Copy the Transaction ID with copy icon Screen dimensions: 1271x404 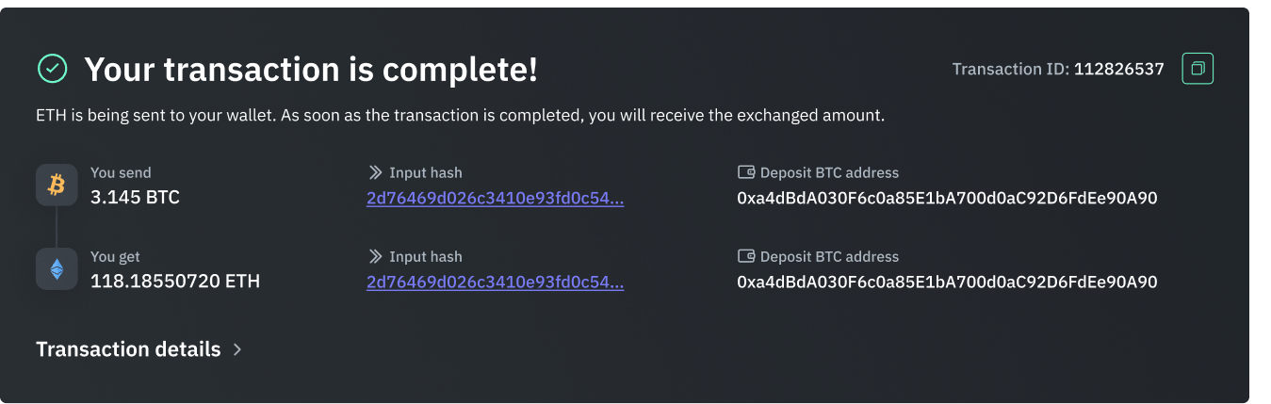point(1198,69)
